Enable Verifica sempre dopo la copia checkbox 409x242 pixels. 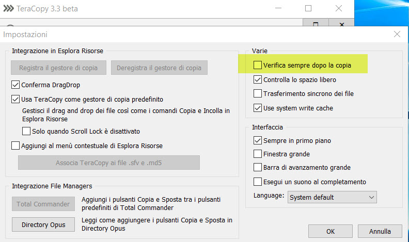(x=258, y=65)
